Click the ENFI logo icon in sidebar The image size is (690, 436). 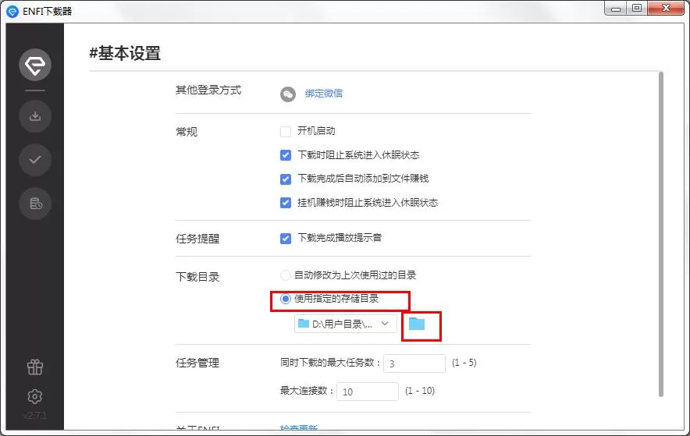35,65
